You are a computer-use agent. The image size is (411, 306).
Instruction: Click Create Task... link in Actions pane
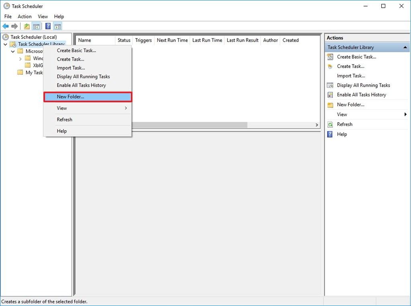pos(351,66)
